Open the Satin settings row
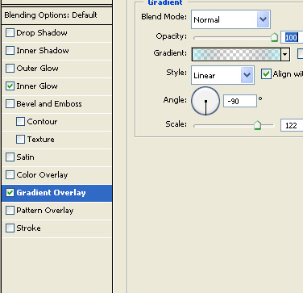Image resolution: width=303 pixels, height=293 pixels. (x=57, y=157)
